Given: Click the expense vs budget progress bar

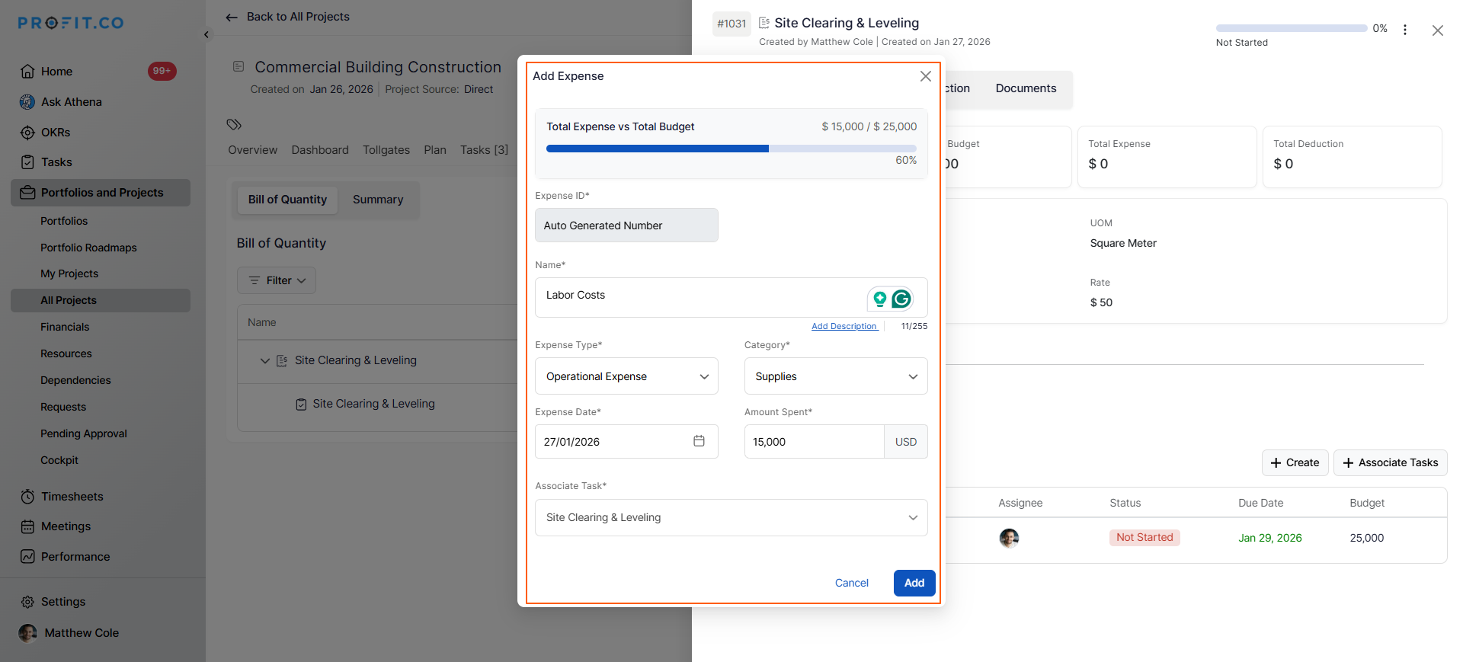Looking at the screenshot, I should [731, 149].
